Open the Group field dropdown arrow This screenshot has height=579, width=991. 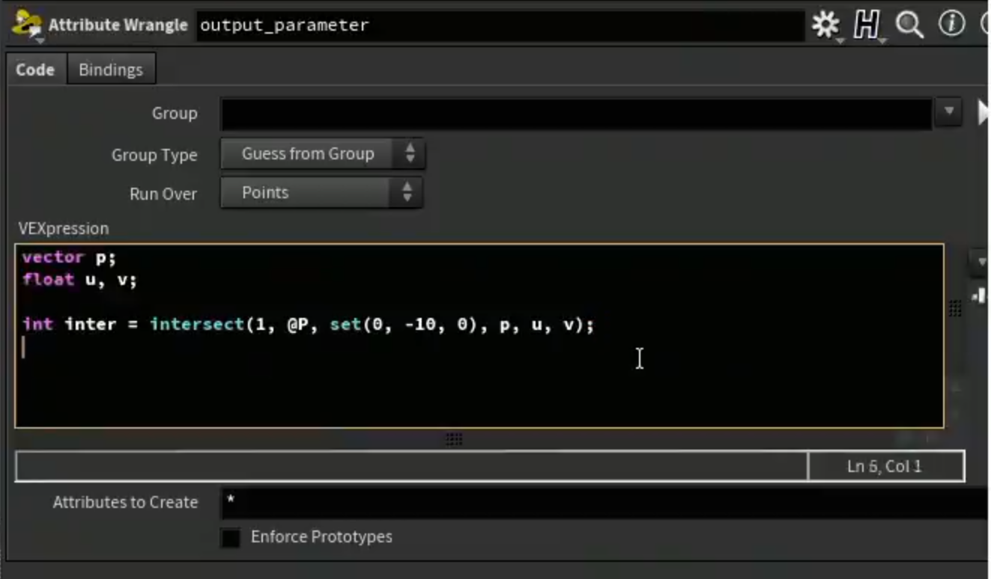click(x=948, y=112)
